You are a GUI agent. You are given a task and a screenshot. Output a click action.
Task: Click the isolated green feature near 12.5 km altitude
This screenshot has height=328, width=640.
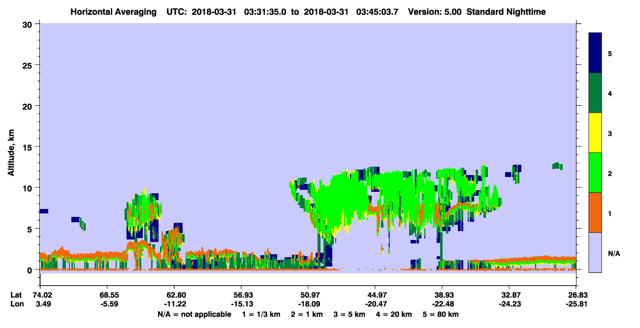tap(557, 166)
